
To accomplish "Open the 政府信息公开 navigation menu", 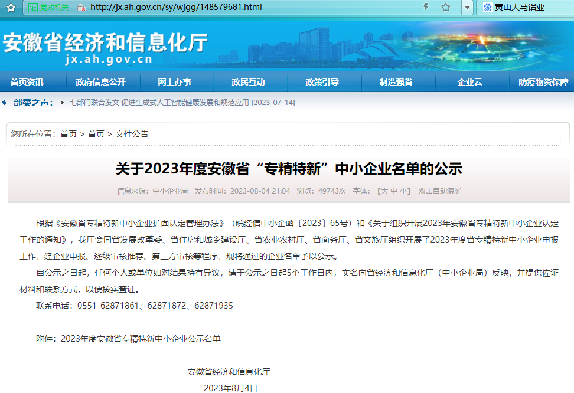I will click(x=100, y=83).
